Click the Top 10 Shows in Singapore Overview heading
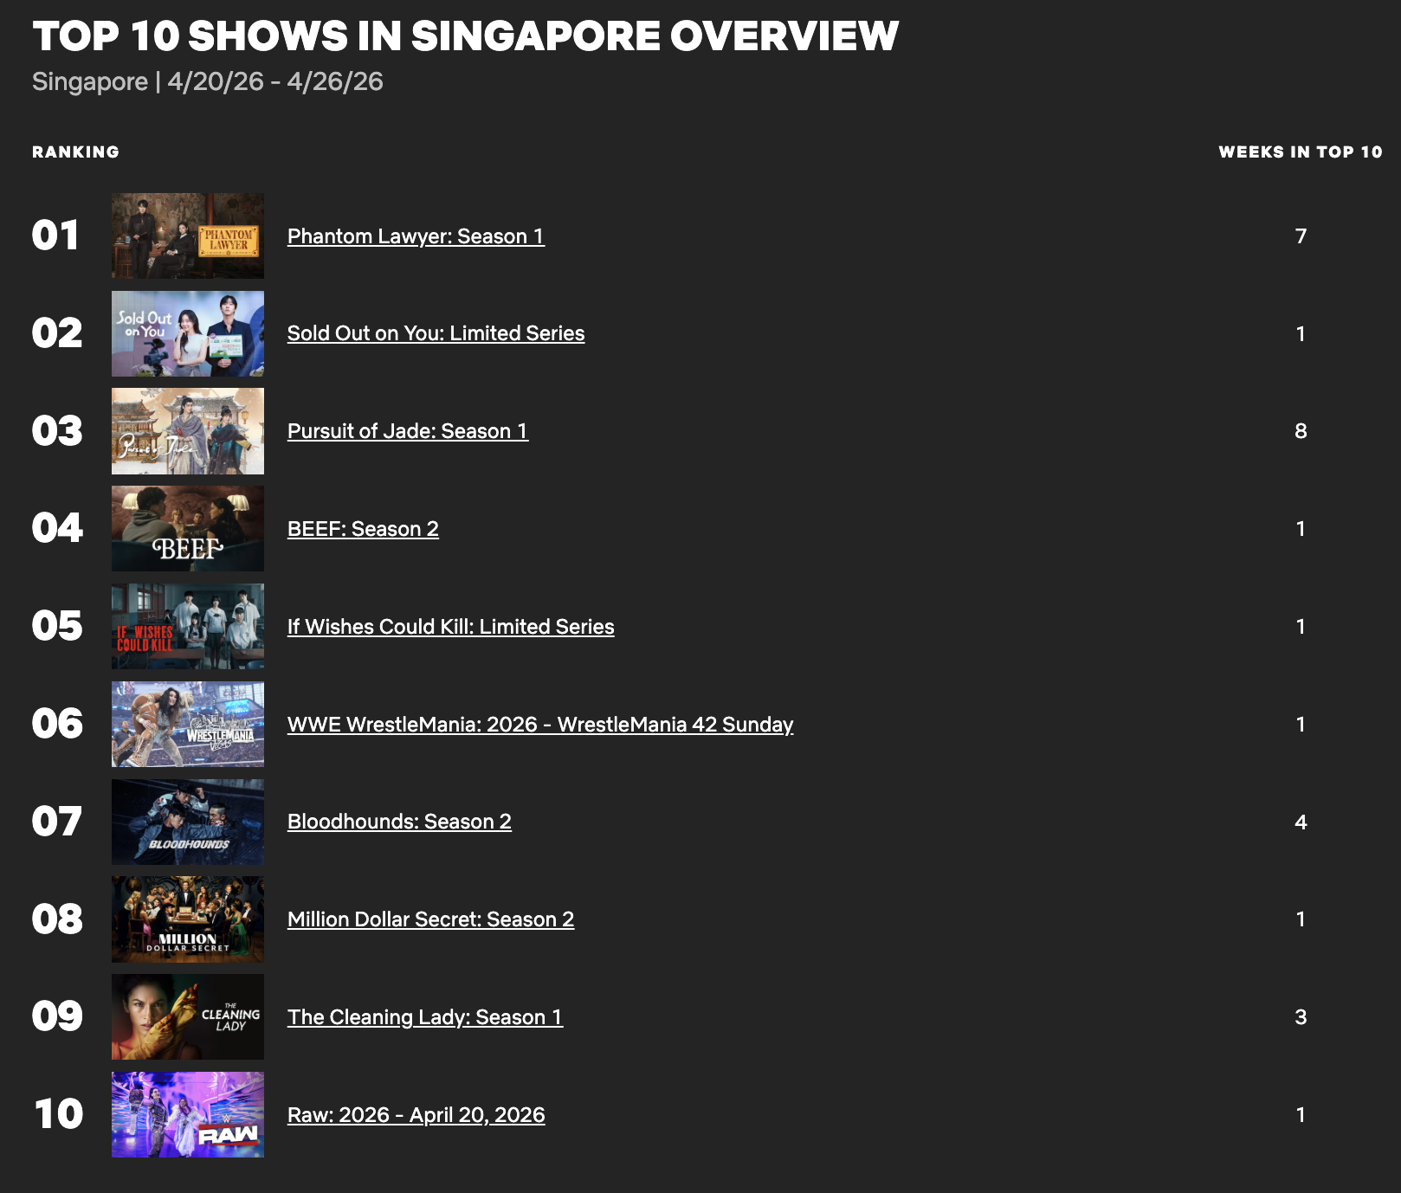Image resolution: width=1401 pixels, height=1193 pixels. (x=466, y=36)
